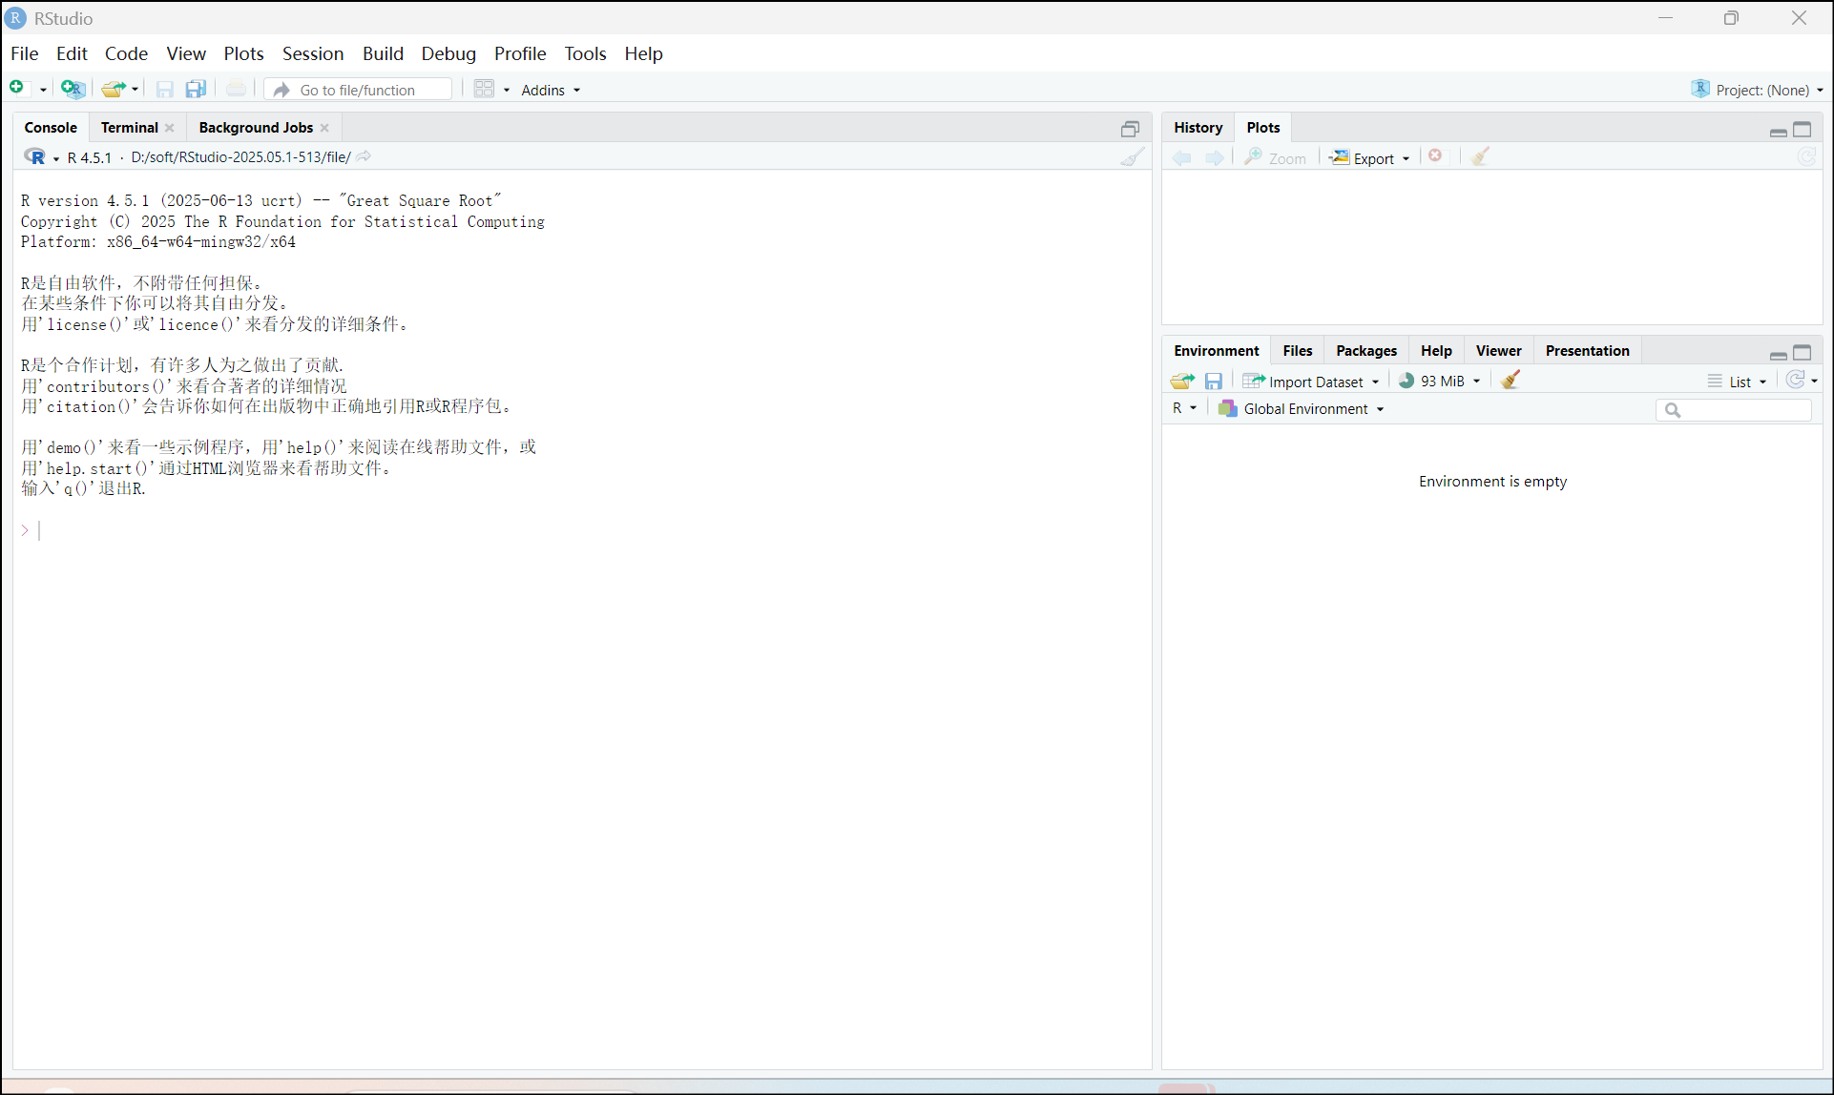Click the Load Workspace folder icon

coord(1182,381)
